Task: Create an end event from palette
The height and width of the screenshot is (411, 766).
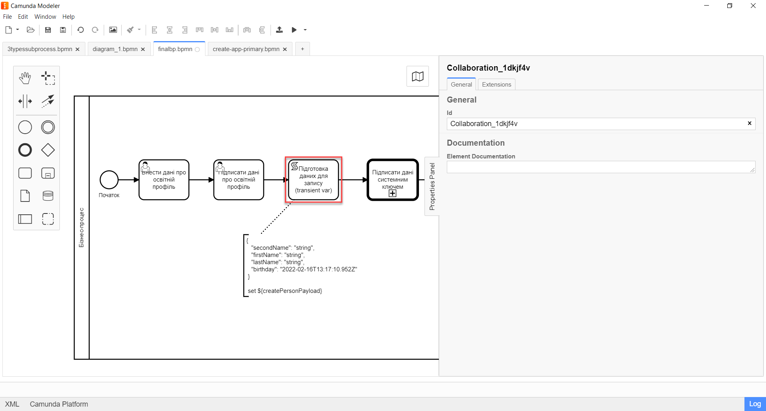Action: point(25,150)
